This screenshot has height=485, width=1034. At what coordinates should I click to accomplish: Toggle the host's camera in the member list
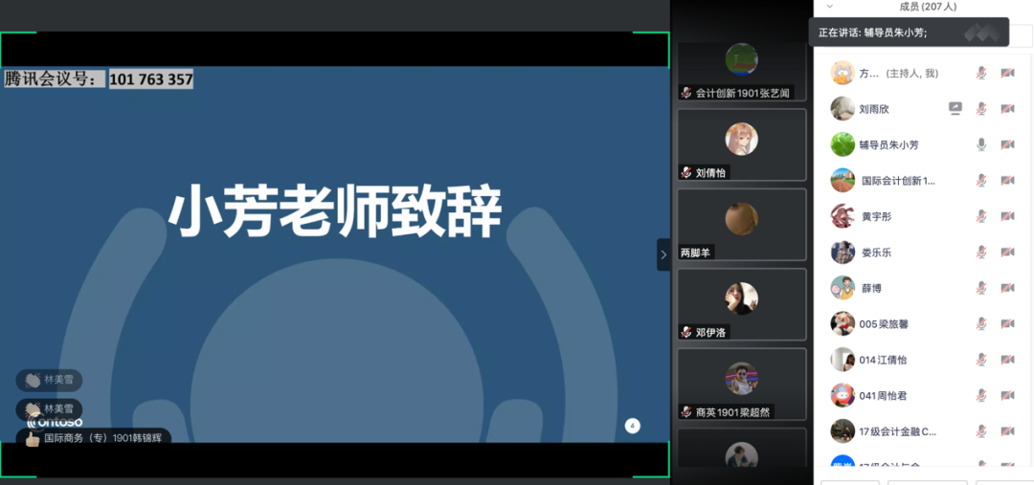point(1007,73)
